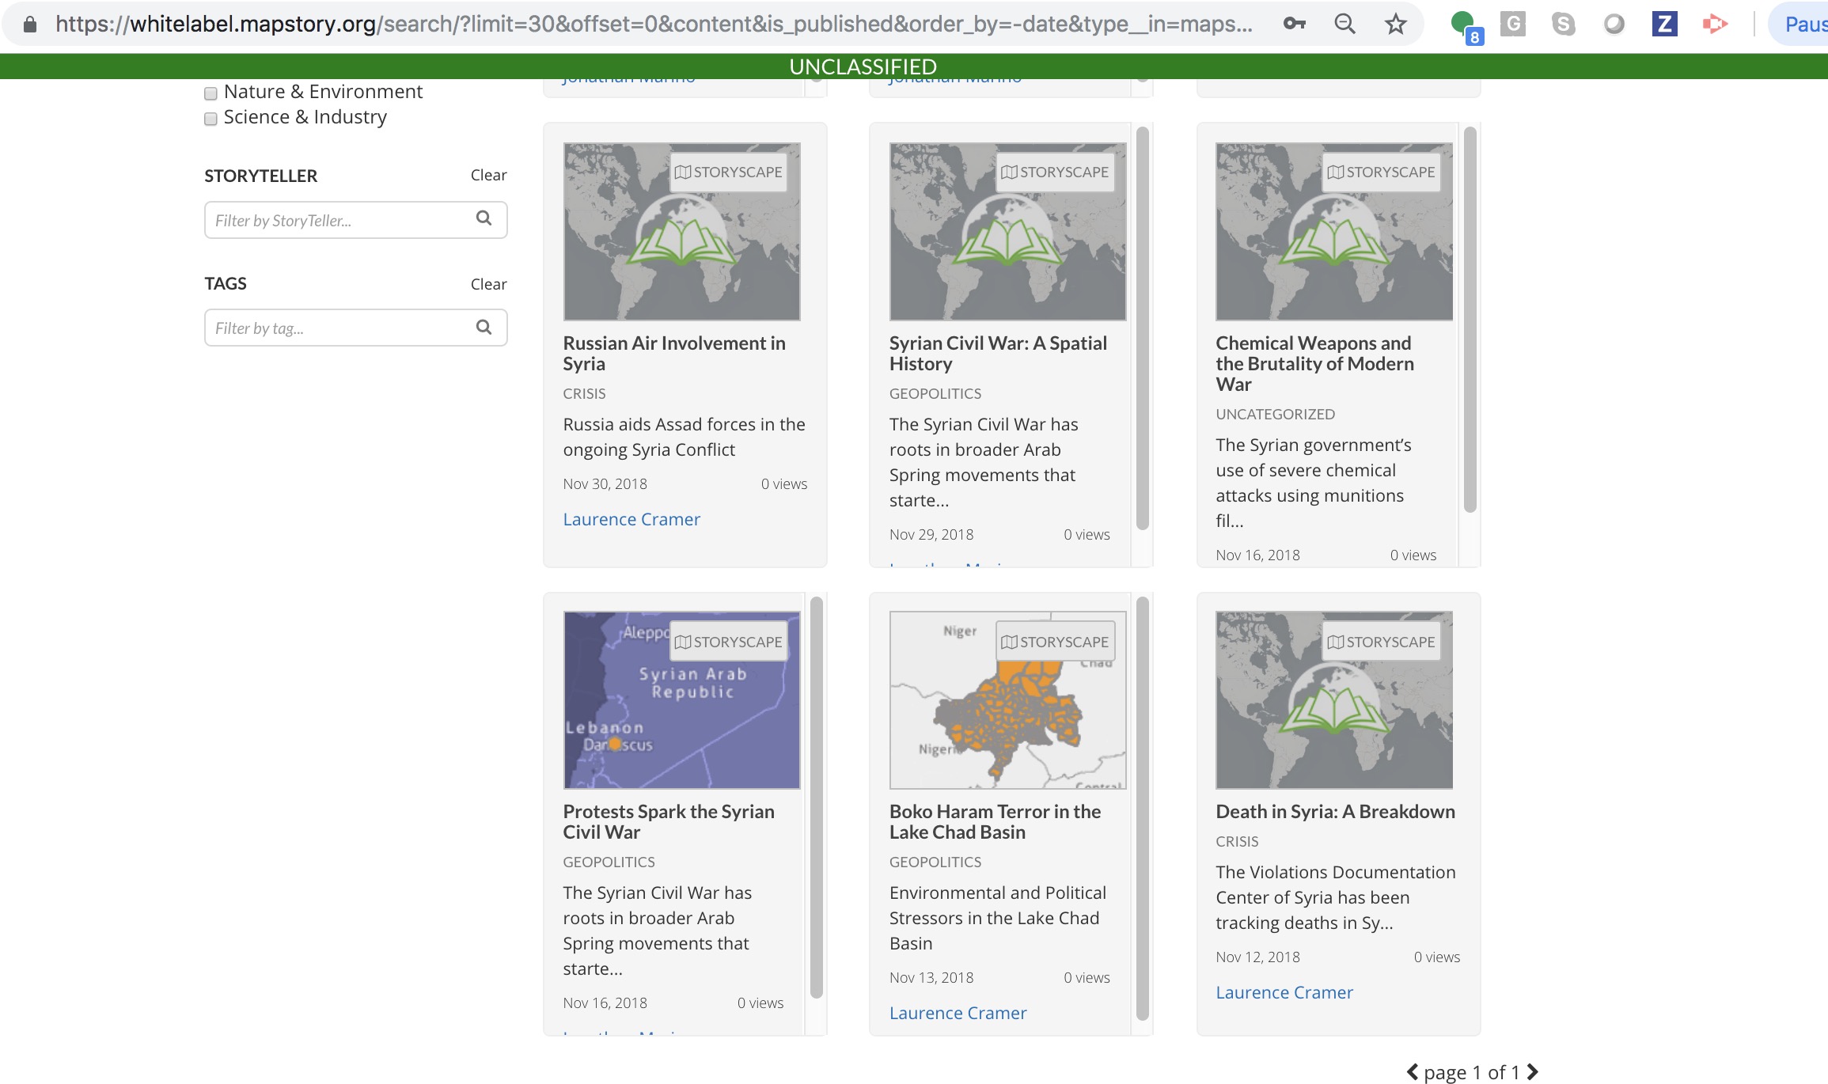Clear the StoryTeller filter
Image resolution: width=1828 pixels, height=1084 pixels.
tap(487, 175)
